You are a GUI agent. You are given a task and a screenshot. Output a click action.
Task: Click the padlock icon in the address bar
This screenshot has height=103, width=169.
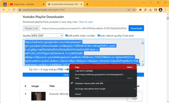[x=20, y=10]
